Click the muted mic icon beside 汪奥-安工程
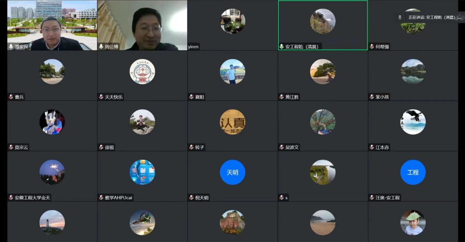 372,198
